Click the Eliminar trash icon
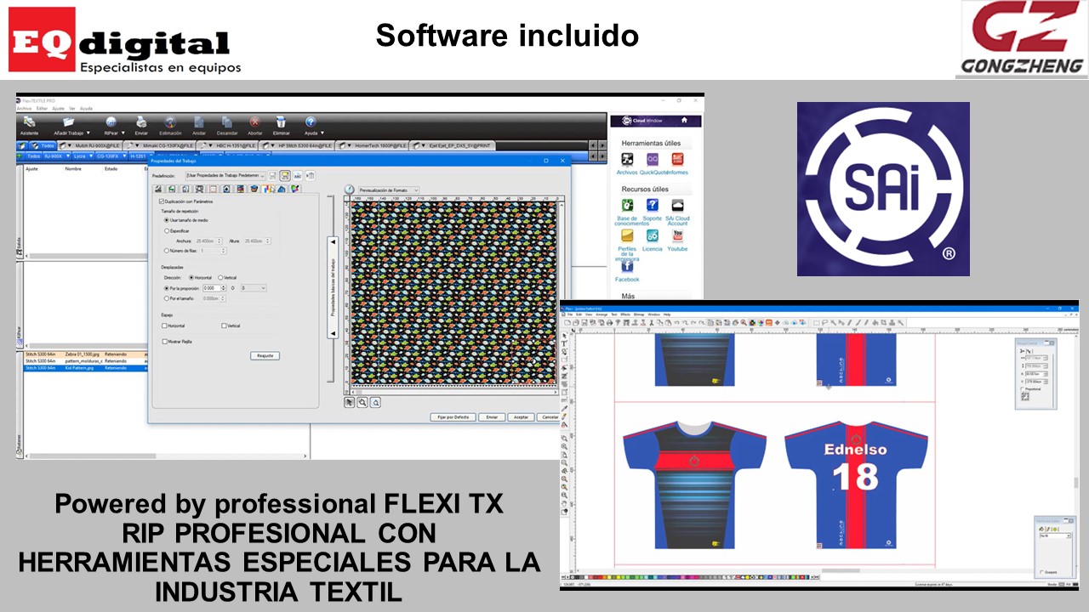This screenshot has width=1089, height=612. click(281, 123)
